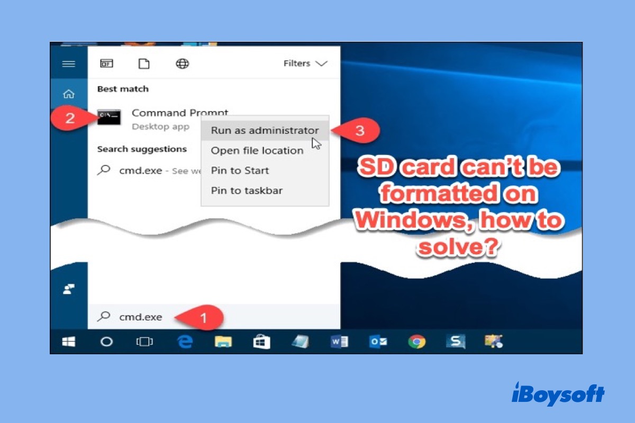This screenshot has width=635, height=423.
Task: Open the Filters dropdown
Action: tap(305, 63)
